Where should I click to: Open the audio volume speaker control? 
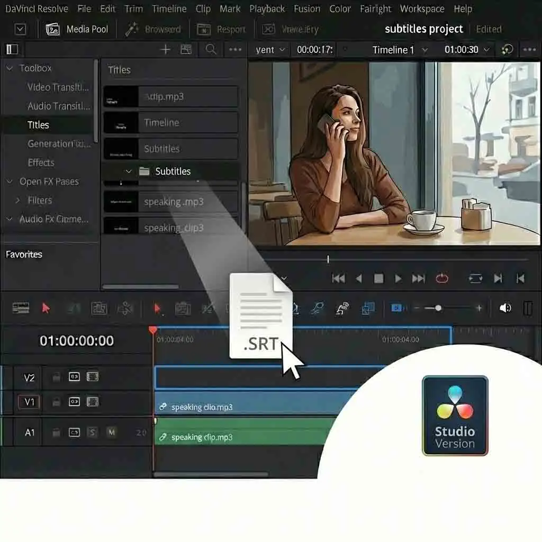(x=505, y=308)
